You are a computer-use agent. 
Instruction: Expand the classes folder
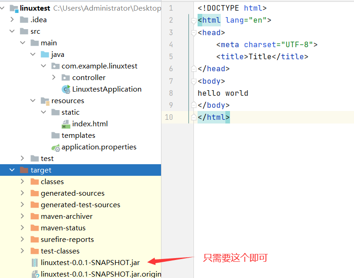click(22, 181)
